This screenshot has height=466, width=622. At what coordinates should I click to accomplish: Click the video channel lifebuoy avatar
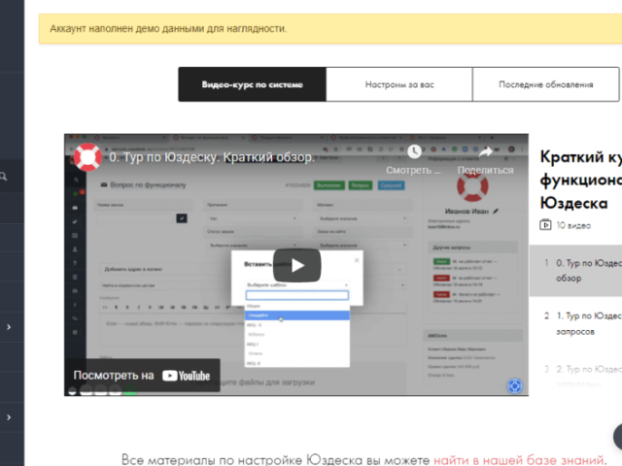87,157
